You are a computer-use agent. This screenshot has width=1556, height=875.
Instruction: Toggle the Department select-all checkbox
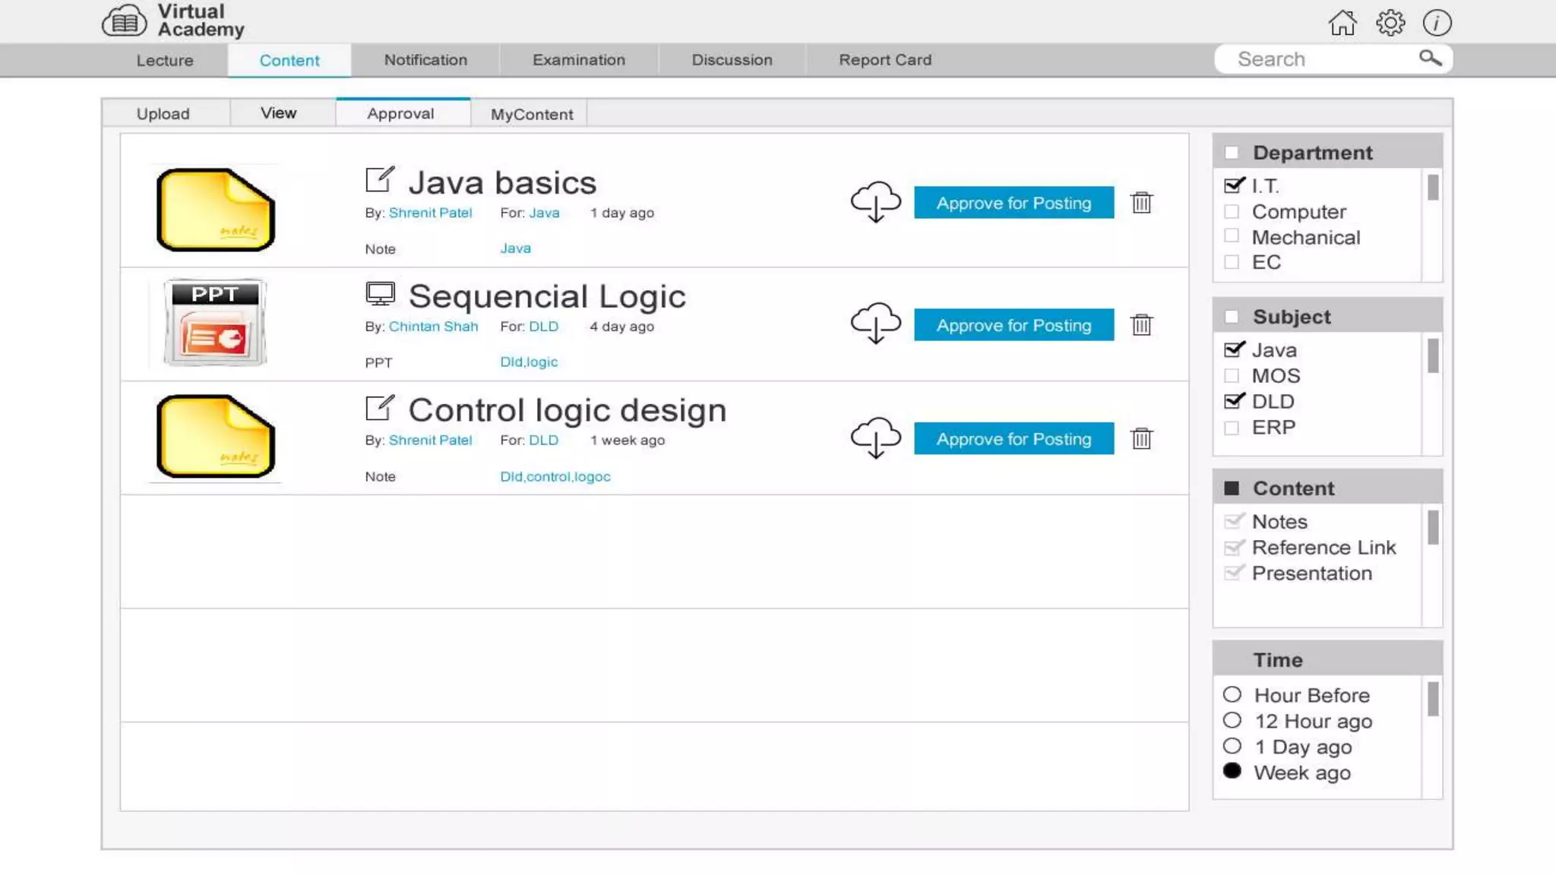click(1232, 153)
